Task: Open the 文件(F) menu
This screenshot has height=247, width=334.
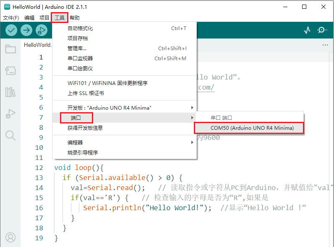Action: [11, 18]
